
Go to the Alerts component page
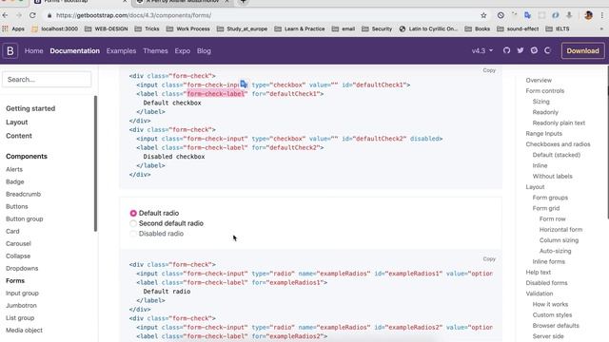pos(14,169)
